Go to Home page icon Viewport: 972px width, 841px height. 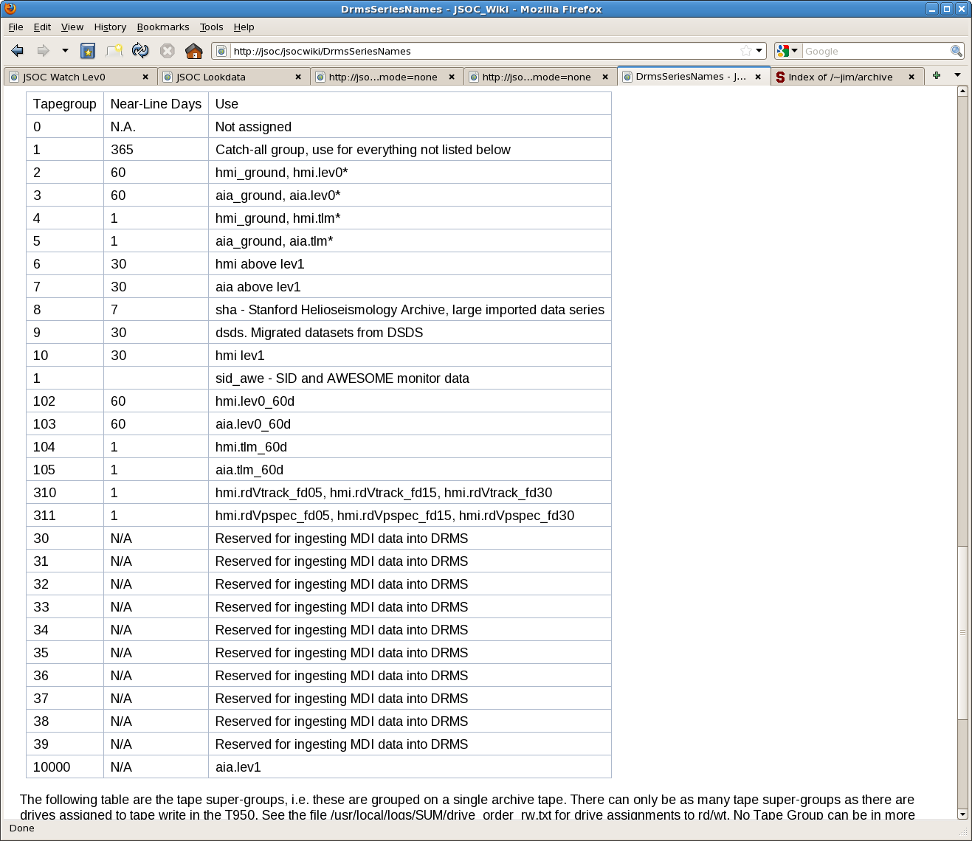click(193, 51)
